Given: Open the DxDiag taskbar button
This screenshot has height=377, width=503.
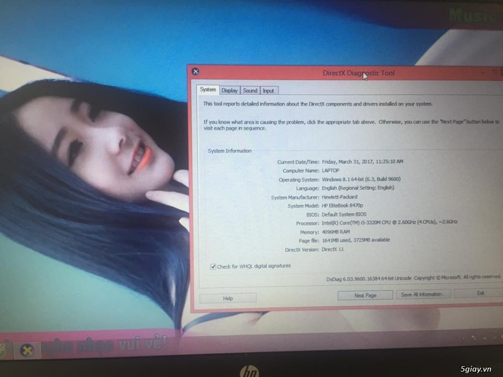Looking at the screenshot, I should (27, 350).
